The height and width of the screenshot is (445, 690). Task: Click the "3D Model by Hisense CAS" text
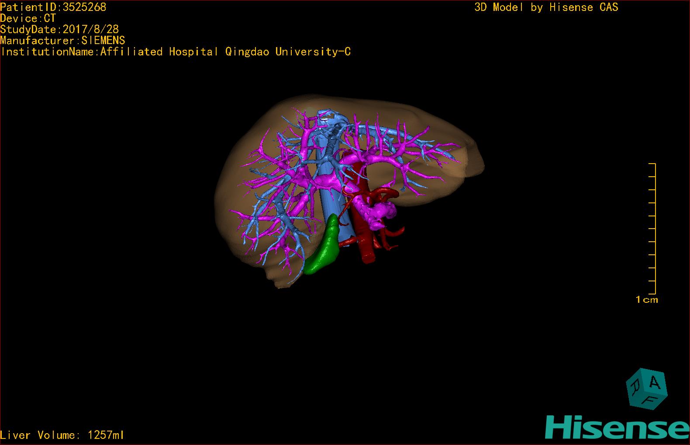(x=546, y=7)
